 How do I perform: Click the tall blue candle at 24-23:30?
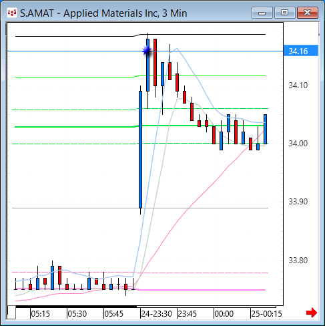[140, 150]
